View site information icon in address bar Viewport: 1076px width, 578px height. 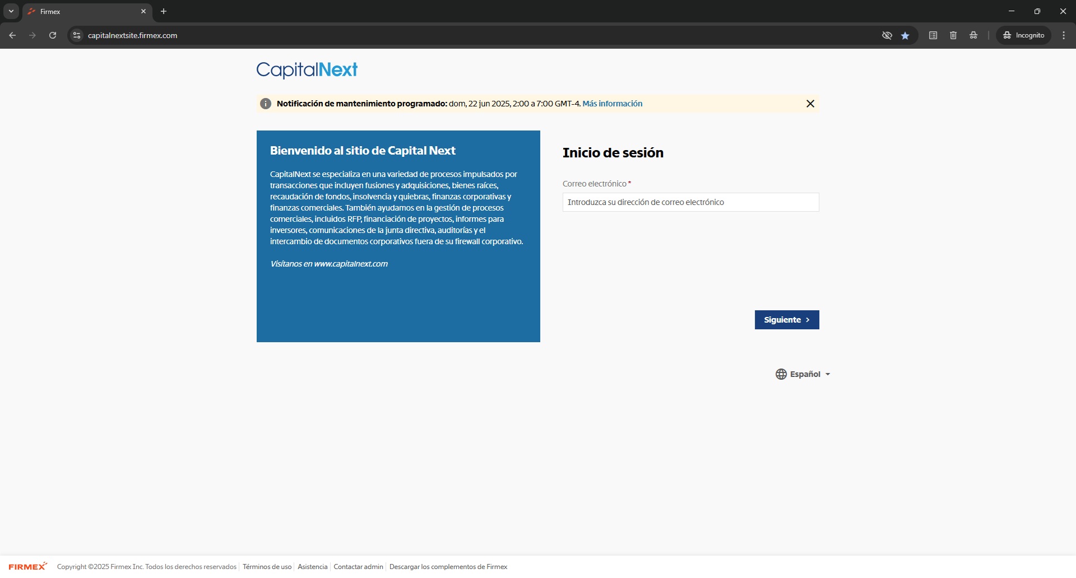(x=77, y=35)
